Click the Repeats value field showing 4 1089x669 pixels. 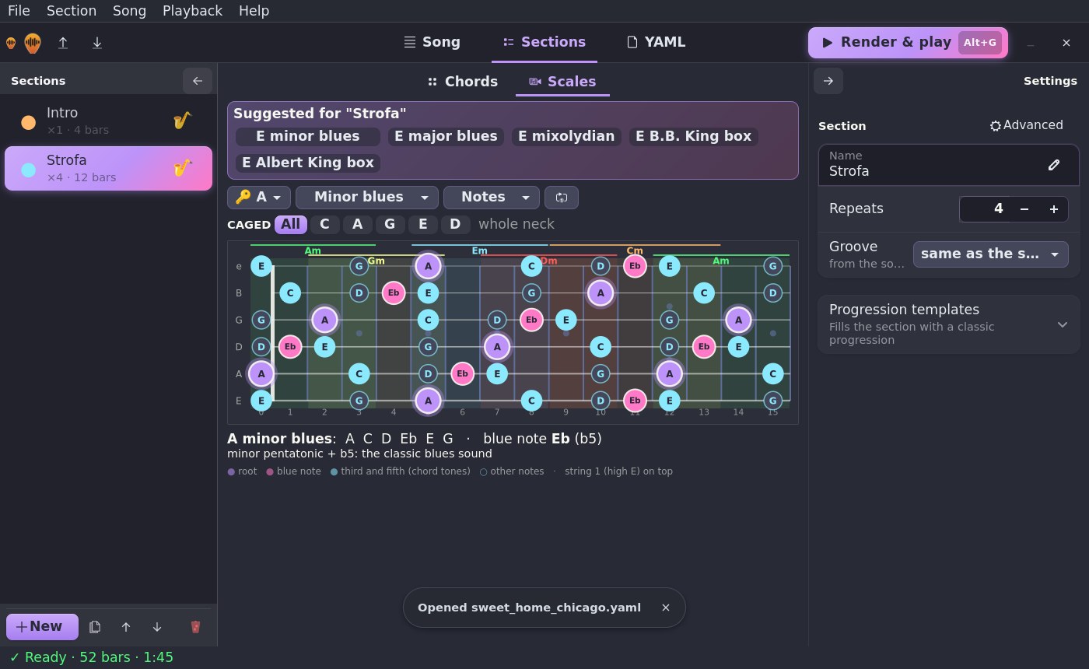pyautogui.click(x=986, y=209)
